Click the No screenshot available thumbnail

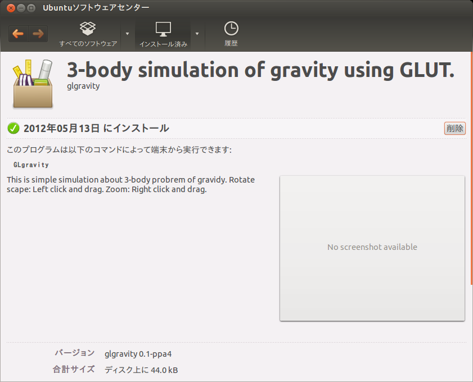(x=372, y=248)
